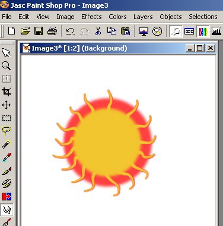Toggle the Color Palette toolbar button

click(x=203, y=31)
